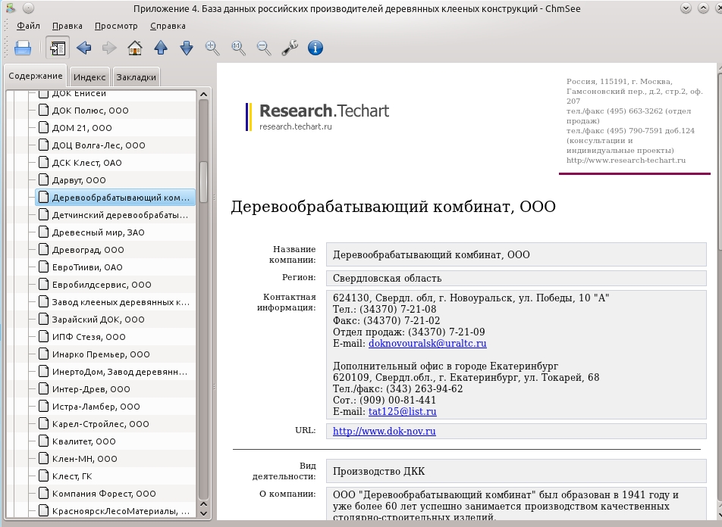
Task: Open URL http://www.dok-nov.ru
Action: [x=384, y=432]
